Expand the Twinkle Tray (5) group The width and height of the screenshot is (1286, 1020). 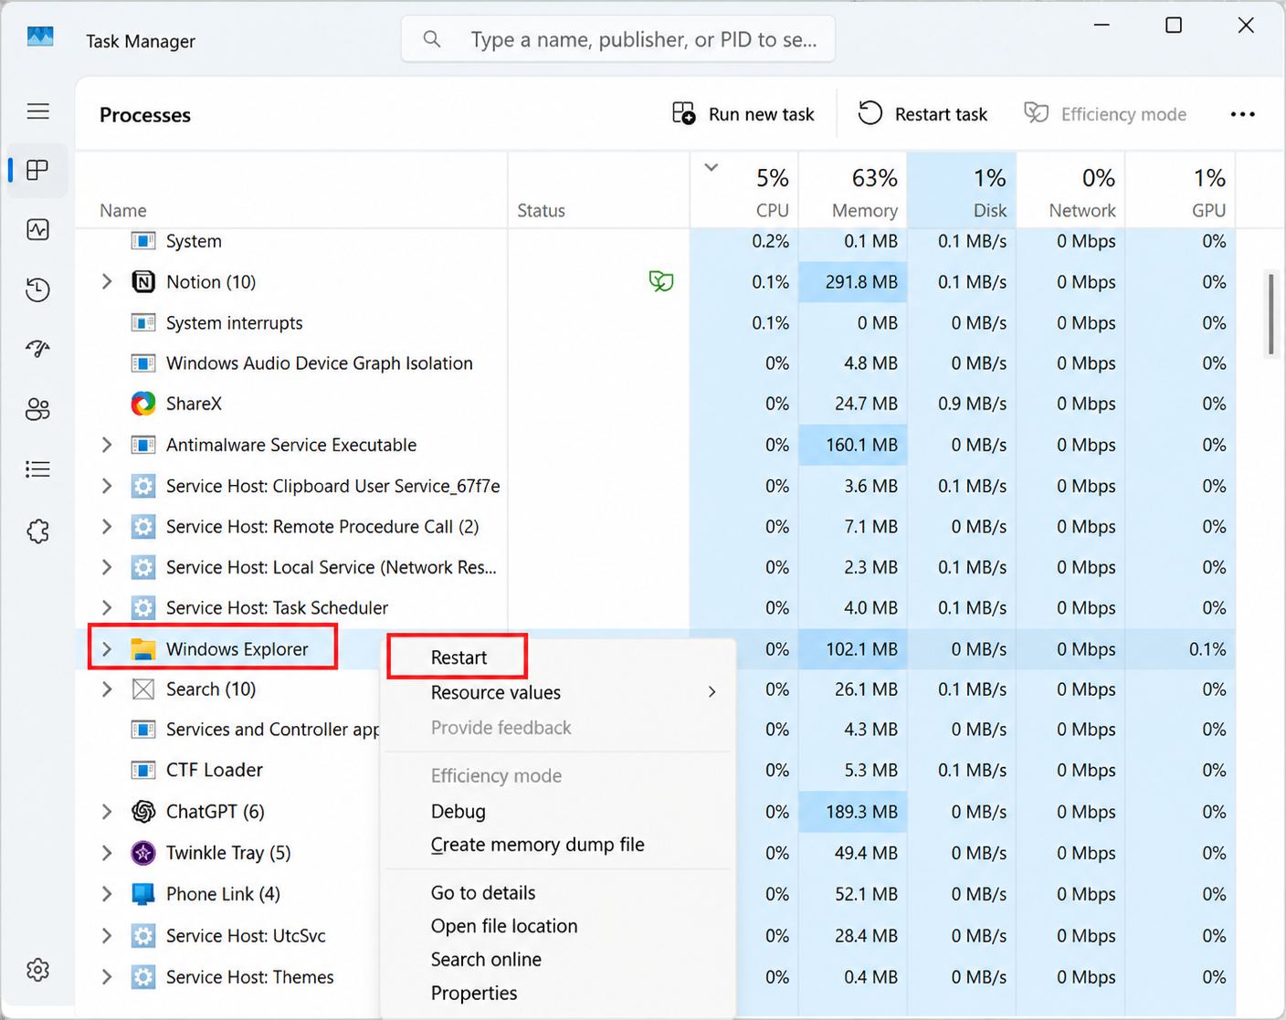(x=107, y=853)
